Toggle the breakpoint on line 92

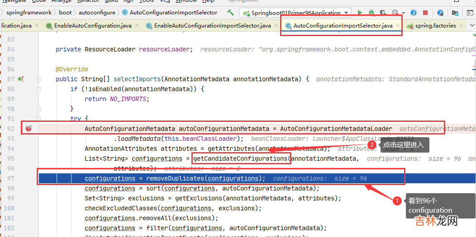pyautogui.click(x=28, y=129)
